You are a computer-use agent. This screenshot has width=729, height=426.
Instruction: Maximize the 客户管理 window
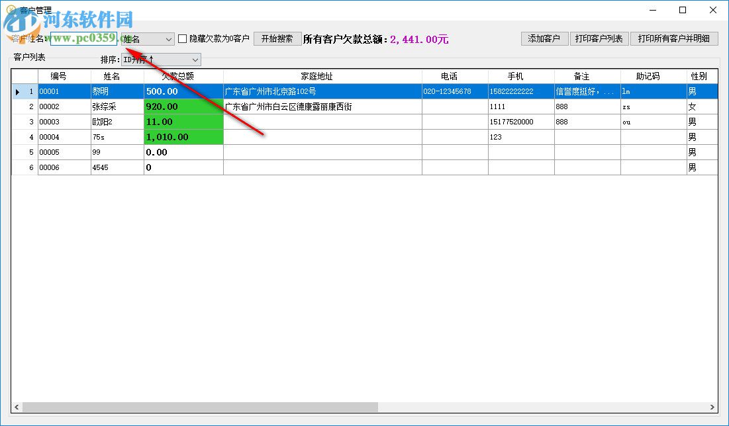683,10
